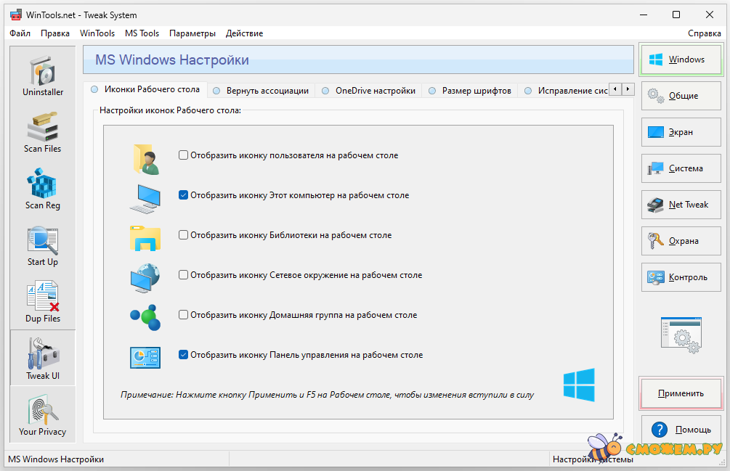This screenshot has height=471, width=730.
Task: Toggle user icon on desktop checkbox
Action: pyautogui.click(x=184, y=155)
